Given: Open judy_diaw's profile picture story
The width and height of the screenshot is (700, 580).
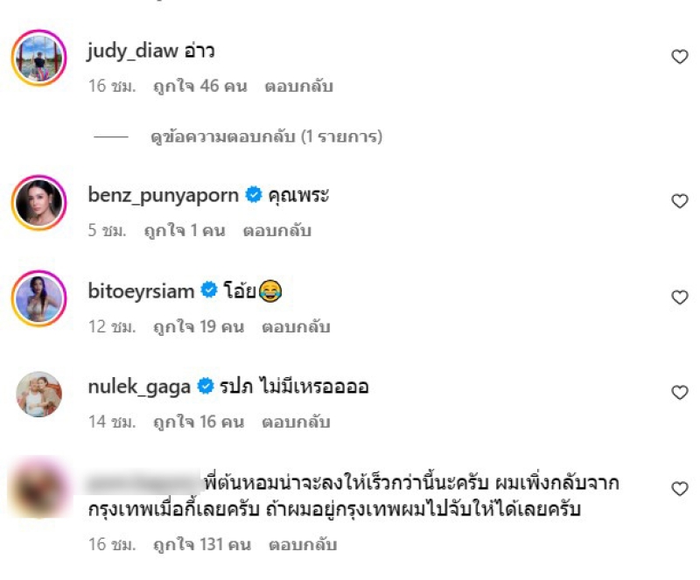Looking at the screenshot, I should (39, 58).
